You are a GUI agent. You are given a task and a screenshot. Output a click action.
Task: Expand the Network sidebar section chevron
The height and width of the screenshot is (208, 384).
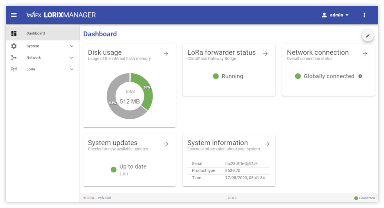(71, 58)
